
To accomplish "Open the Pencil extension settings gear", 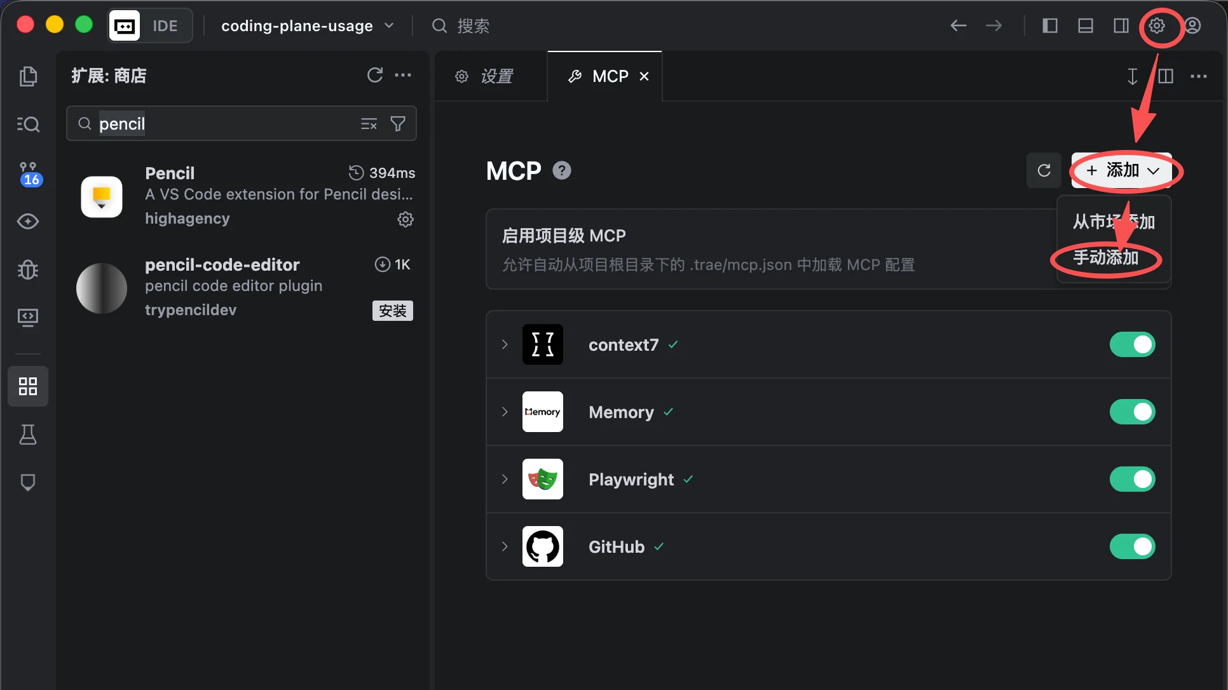I will point(405,219).
